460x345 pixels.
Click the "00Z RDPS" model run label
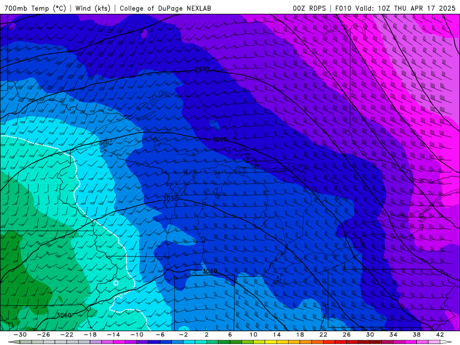point(309,8)
